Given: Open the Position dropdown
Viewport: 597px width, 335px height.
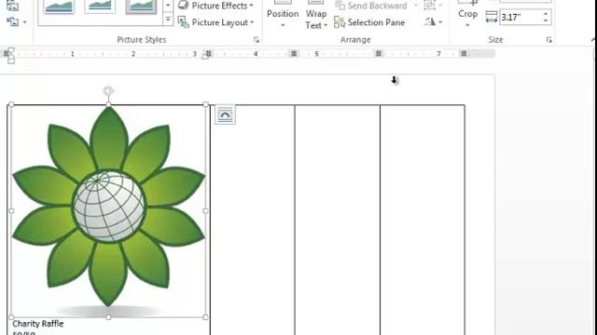Looking at the screenshot, I should pos(283,15).
